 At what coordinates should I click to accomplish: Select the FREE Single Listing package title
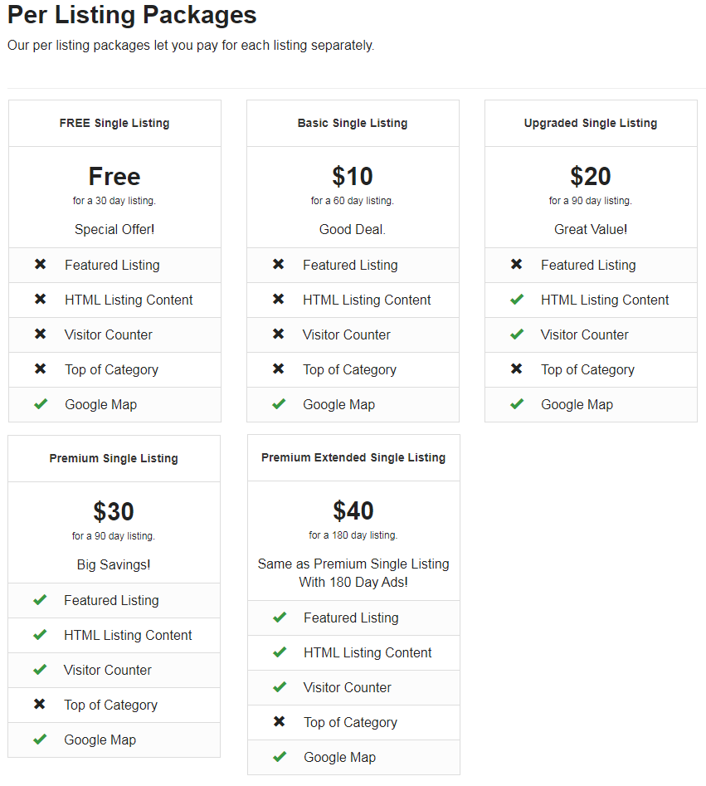click(x=114, y=123)
